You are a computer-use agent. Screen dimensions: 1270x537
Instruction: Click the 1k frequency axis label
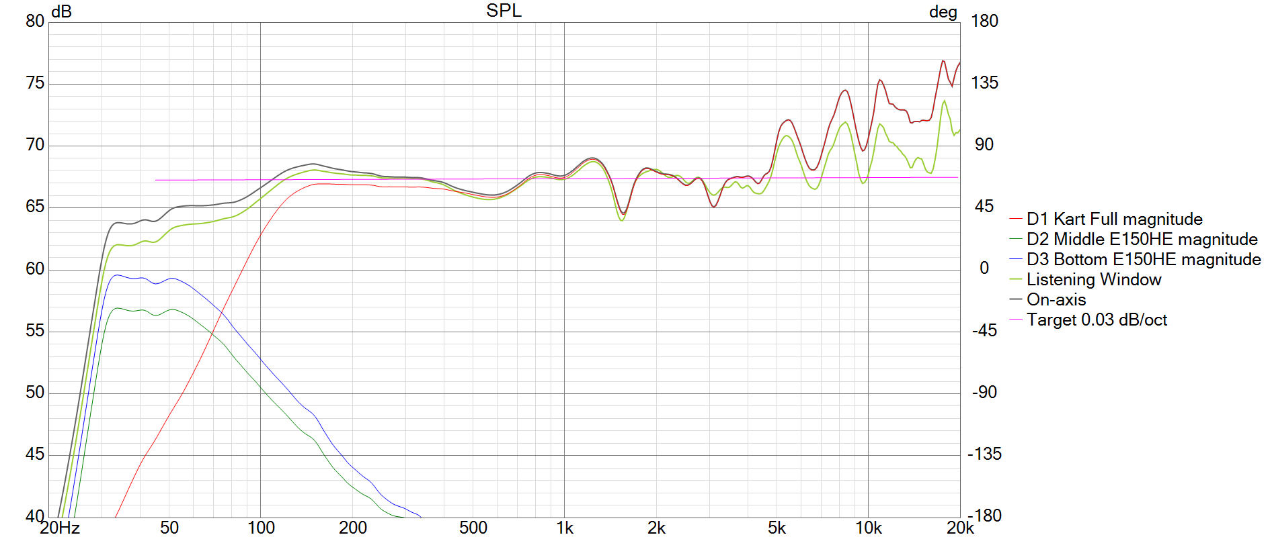coord(565,528)
